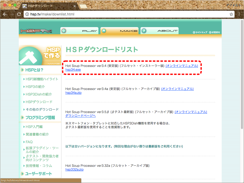Open the MAKE navigation tab
This screenshot has width=244, height=183.
[119, 31]
